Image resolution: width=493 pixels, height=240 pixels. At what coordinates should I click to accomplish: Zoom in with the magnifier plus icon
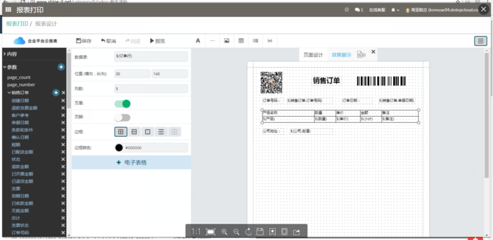224,232
